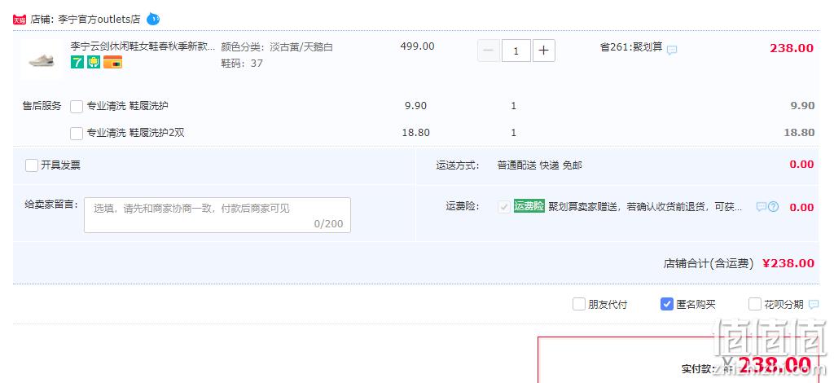
Task: Click the 售后服务 label
Action: click(42, 106)
